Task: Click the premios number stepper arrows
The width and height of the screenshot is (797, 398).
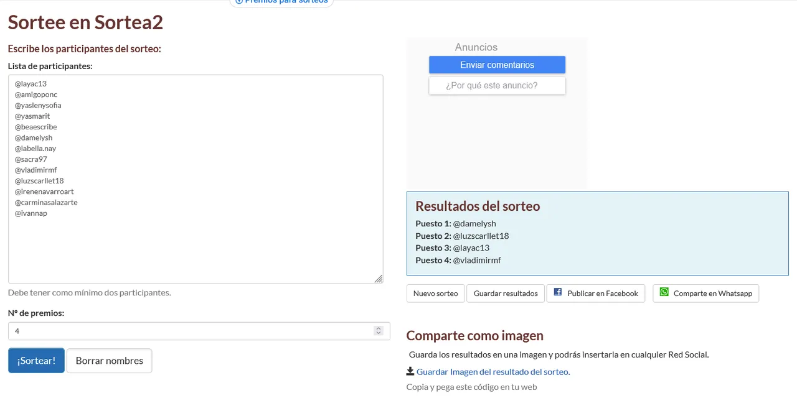Action: tap(378, 331)
